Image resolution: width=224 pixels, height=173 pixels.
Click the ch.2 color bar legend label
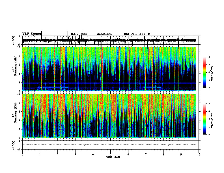(x=212, y=120)
